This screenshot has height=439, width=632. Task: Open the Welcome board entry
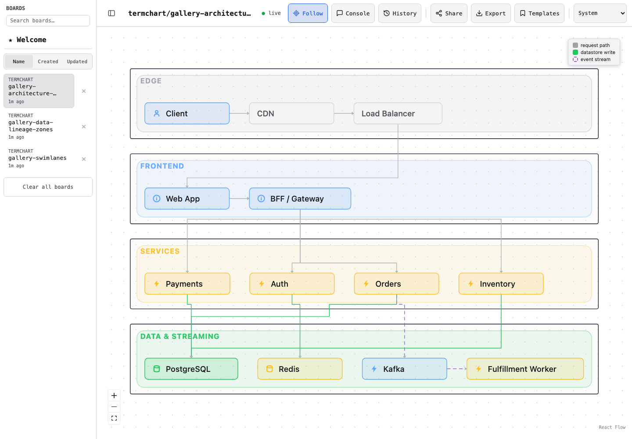tap(48, 40)
